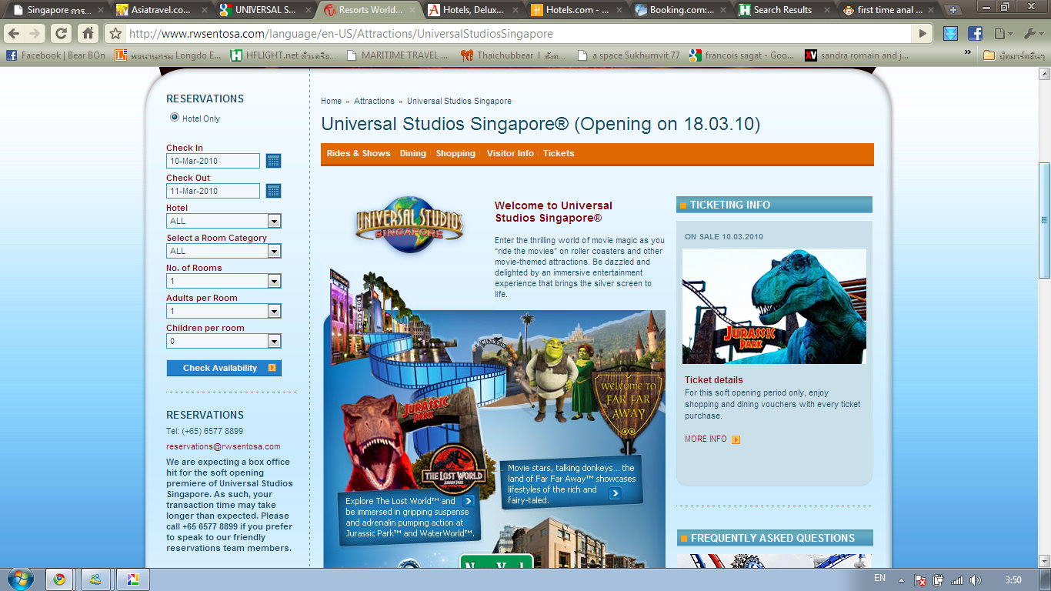
Task: Switch to the Asiatravel.com tab
Action: tap(160, 10)
